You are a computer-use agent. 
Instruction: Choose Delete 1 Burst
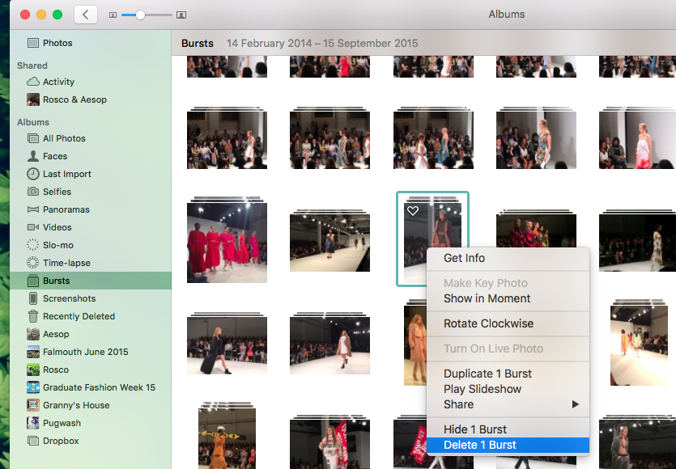pos(508,445)
